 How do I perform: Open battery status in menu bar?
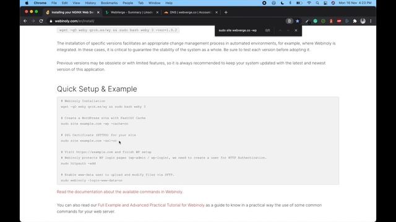pyautogui.click(x=299, y=3)
